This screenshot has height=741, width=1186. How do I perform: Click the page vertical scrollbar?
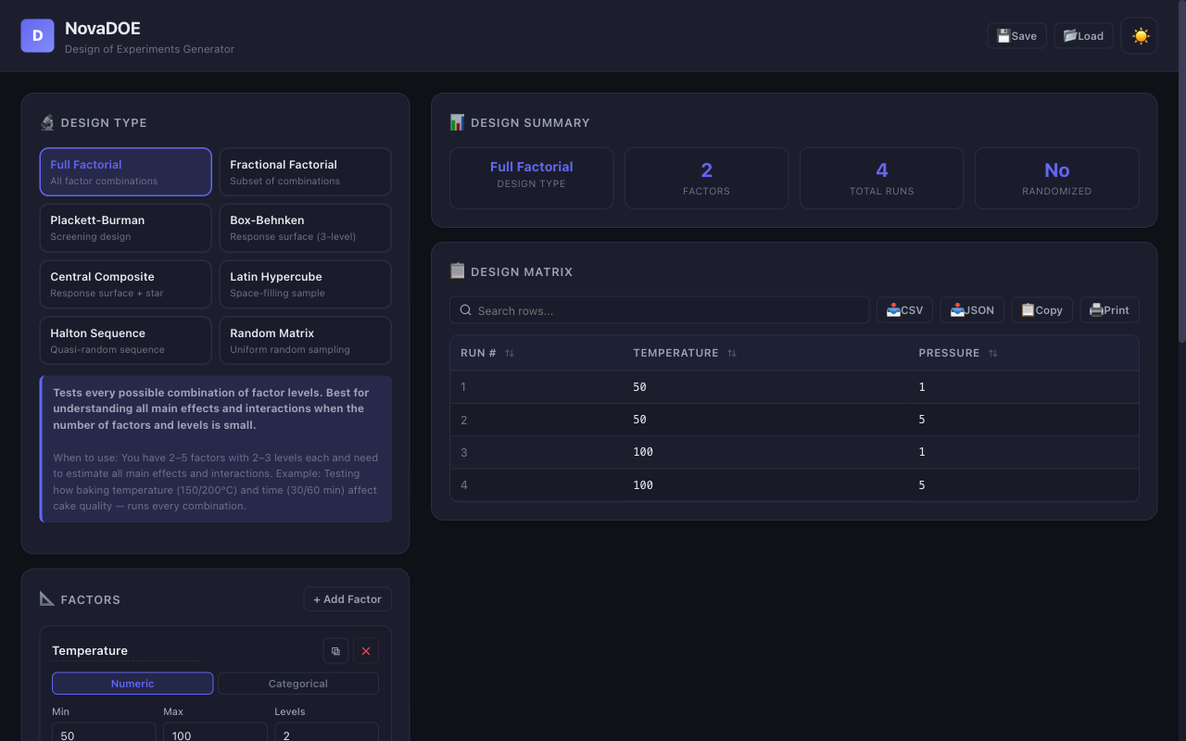click(x=1181, y=171)
